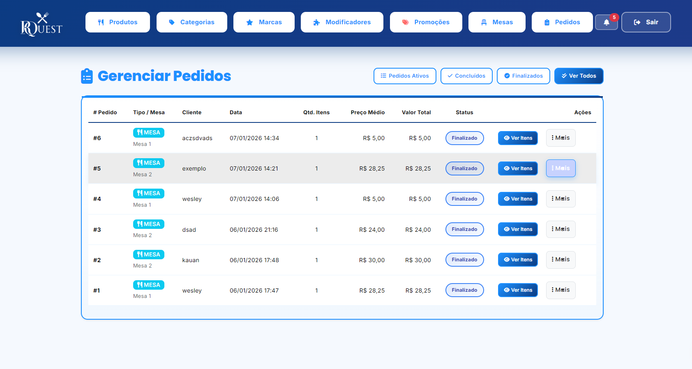Click the MESA badge on order #6
This screenshot has width=692, height=369.
point(148,133)
